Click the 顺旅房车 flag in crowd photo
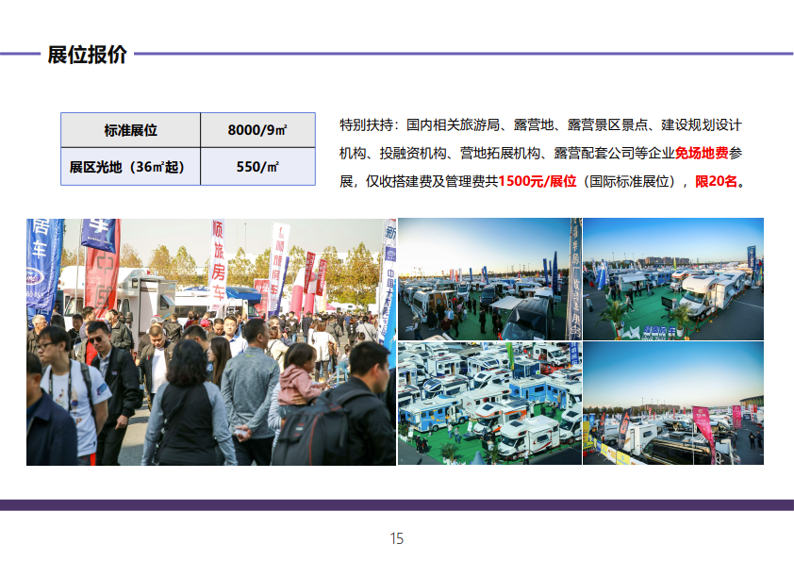The image size is (794, 561). click(218, 264)
